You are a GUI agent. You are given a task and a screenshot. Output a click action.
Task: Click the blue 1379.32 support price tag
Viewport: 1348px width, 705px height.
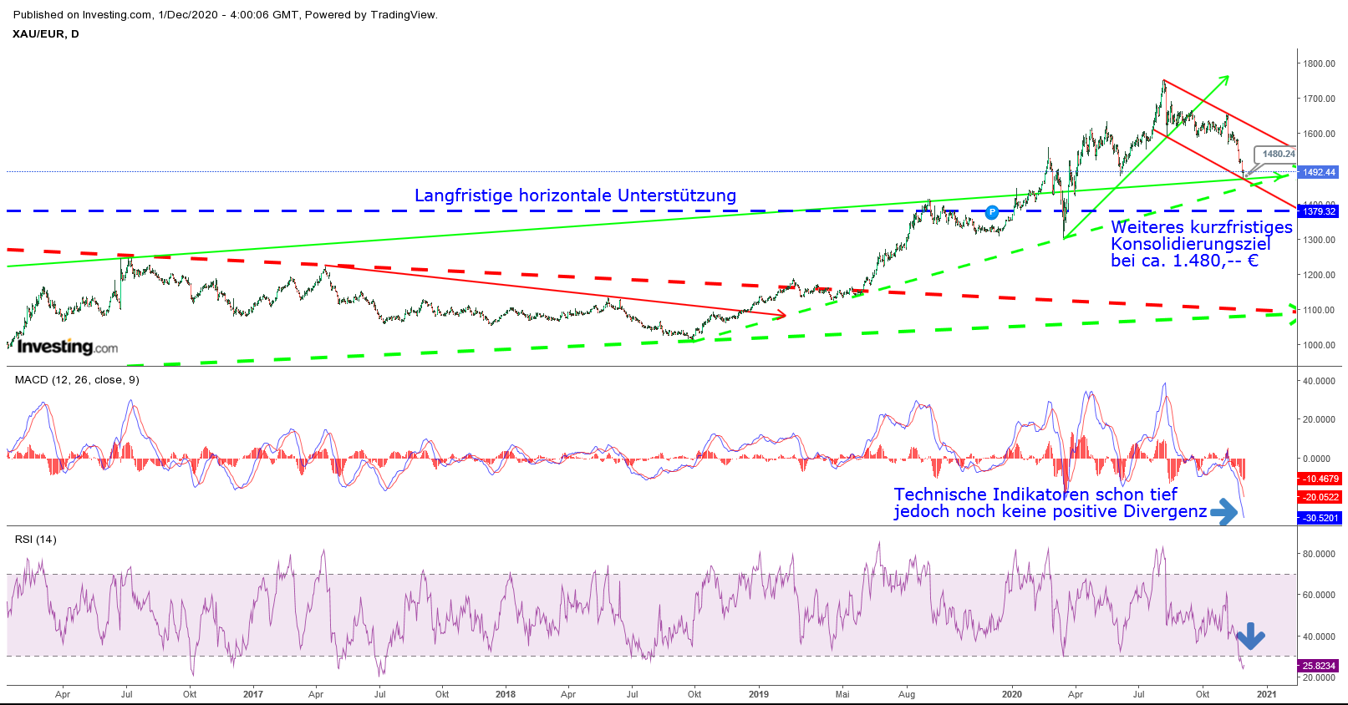pyautogui.click(x=1319, y=211)
